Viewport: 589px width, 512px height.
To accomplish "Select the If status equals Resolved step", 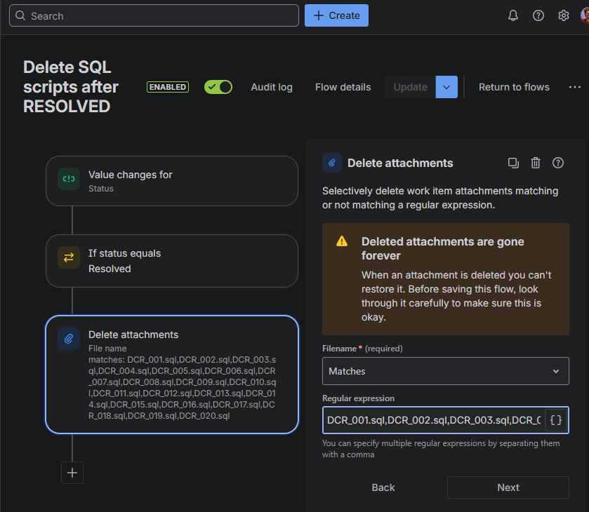I will 172,261.
